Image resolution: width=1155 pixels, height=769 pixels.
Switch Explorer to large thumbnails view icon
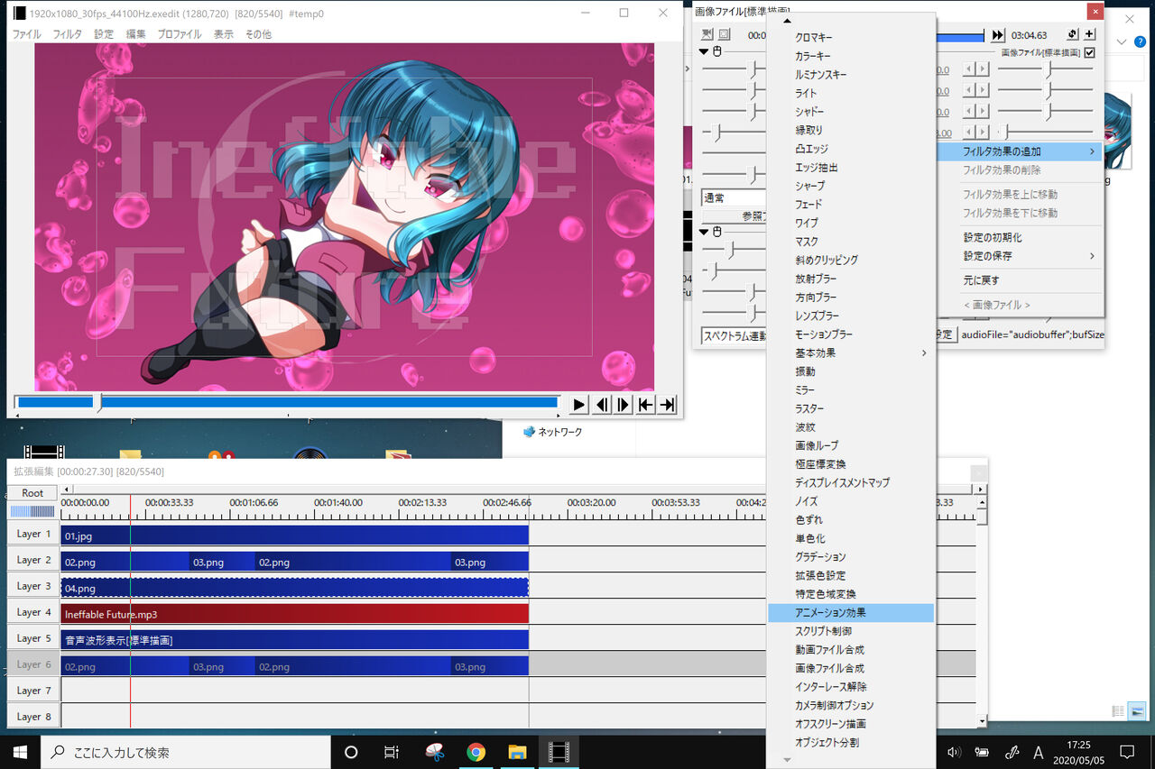coord(1137,711)
